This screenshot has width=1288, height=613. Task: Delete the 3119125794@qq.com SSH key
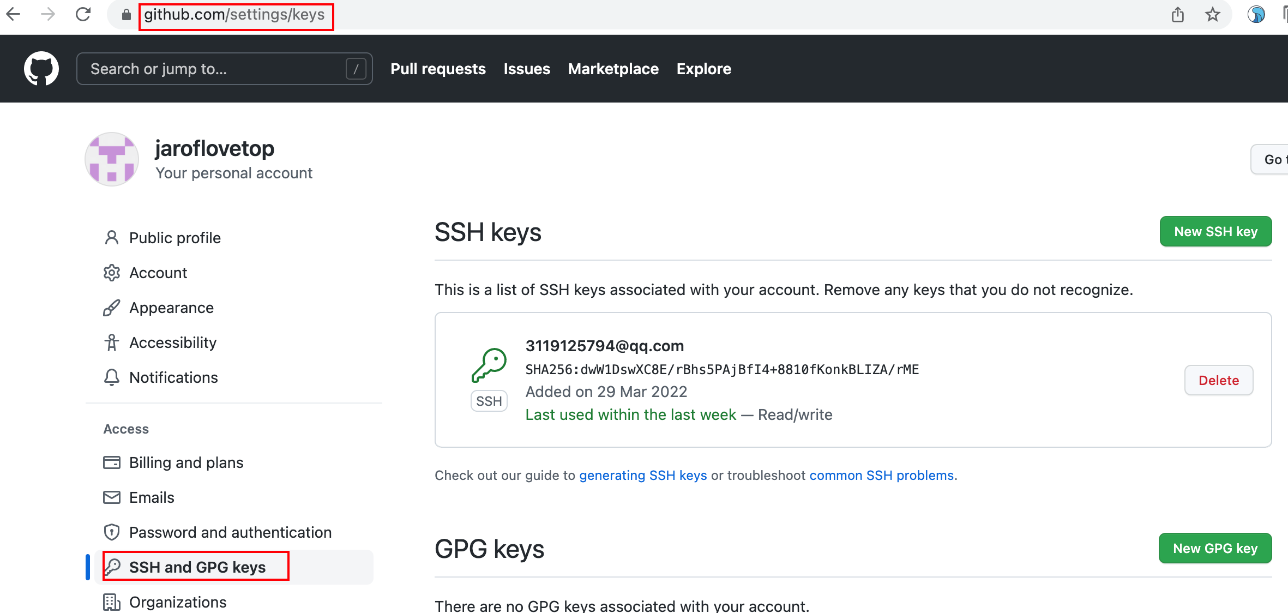click(x=1218, y=380)
